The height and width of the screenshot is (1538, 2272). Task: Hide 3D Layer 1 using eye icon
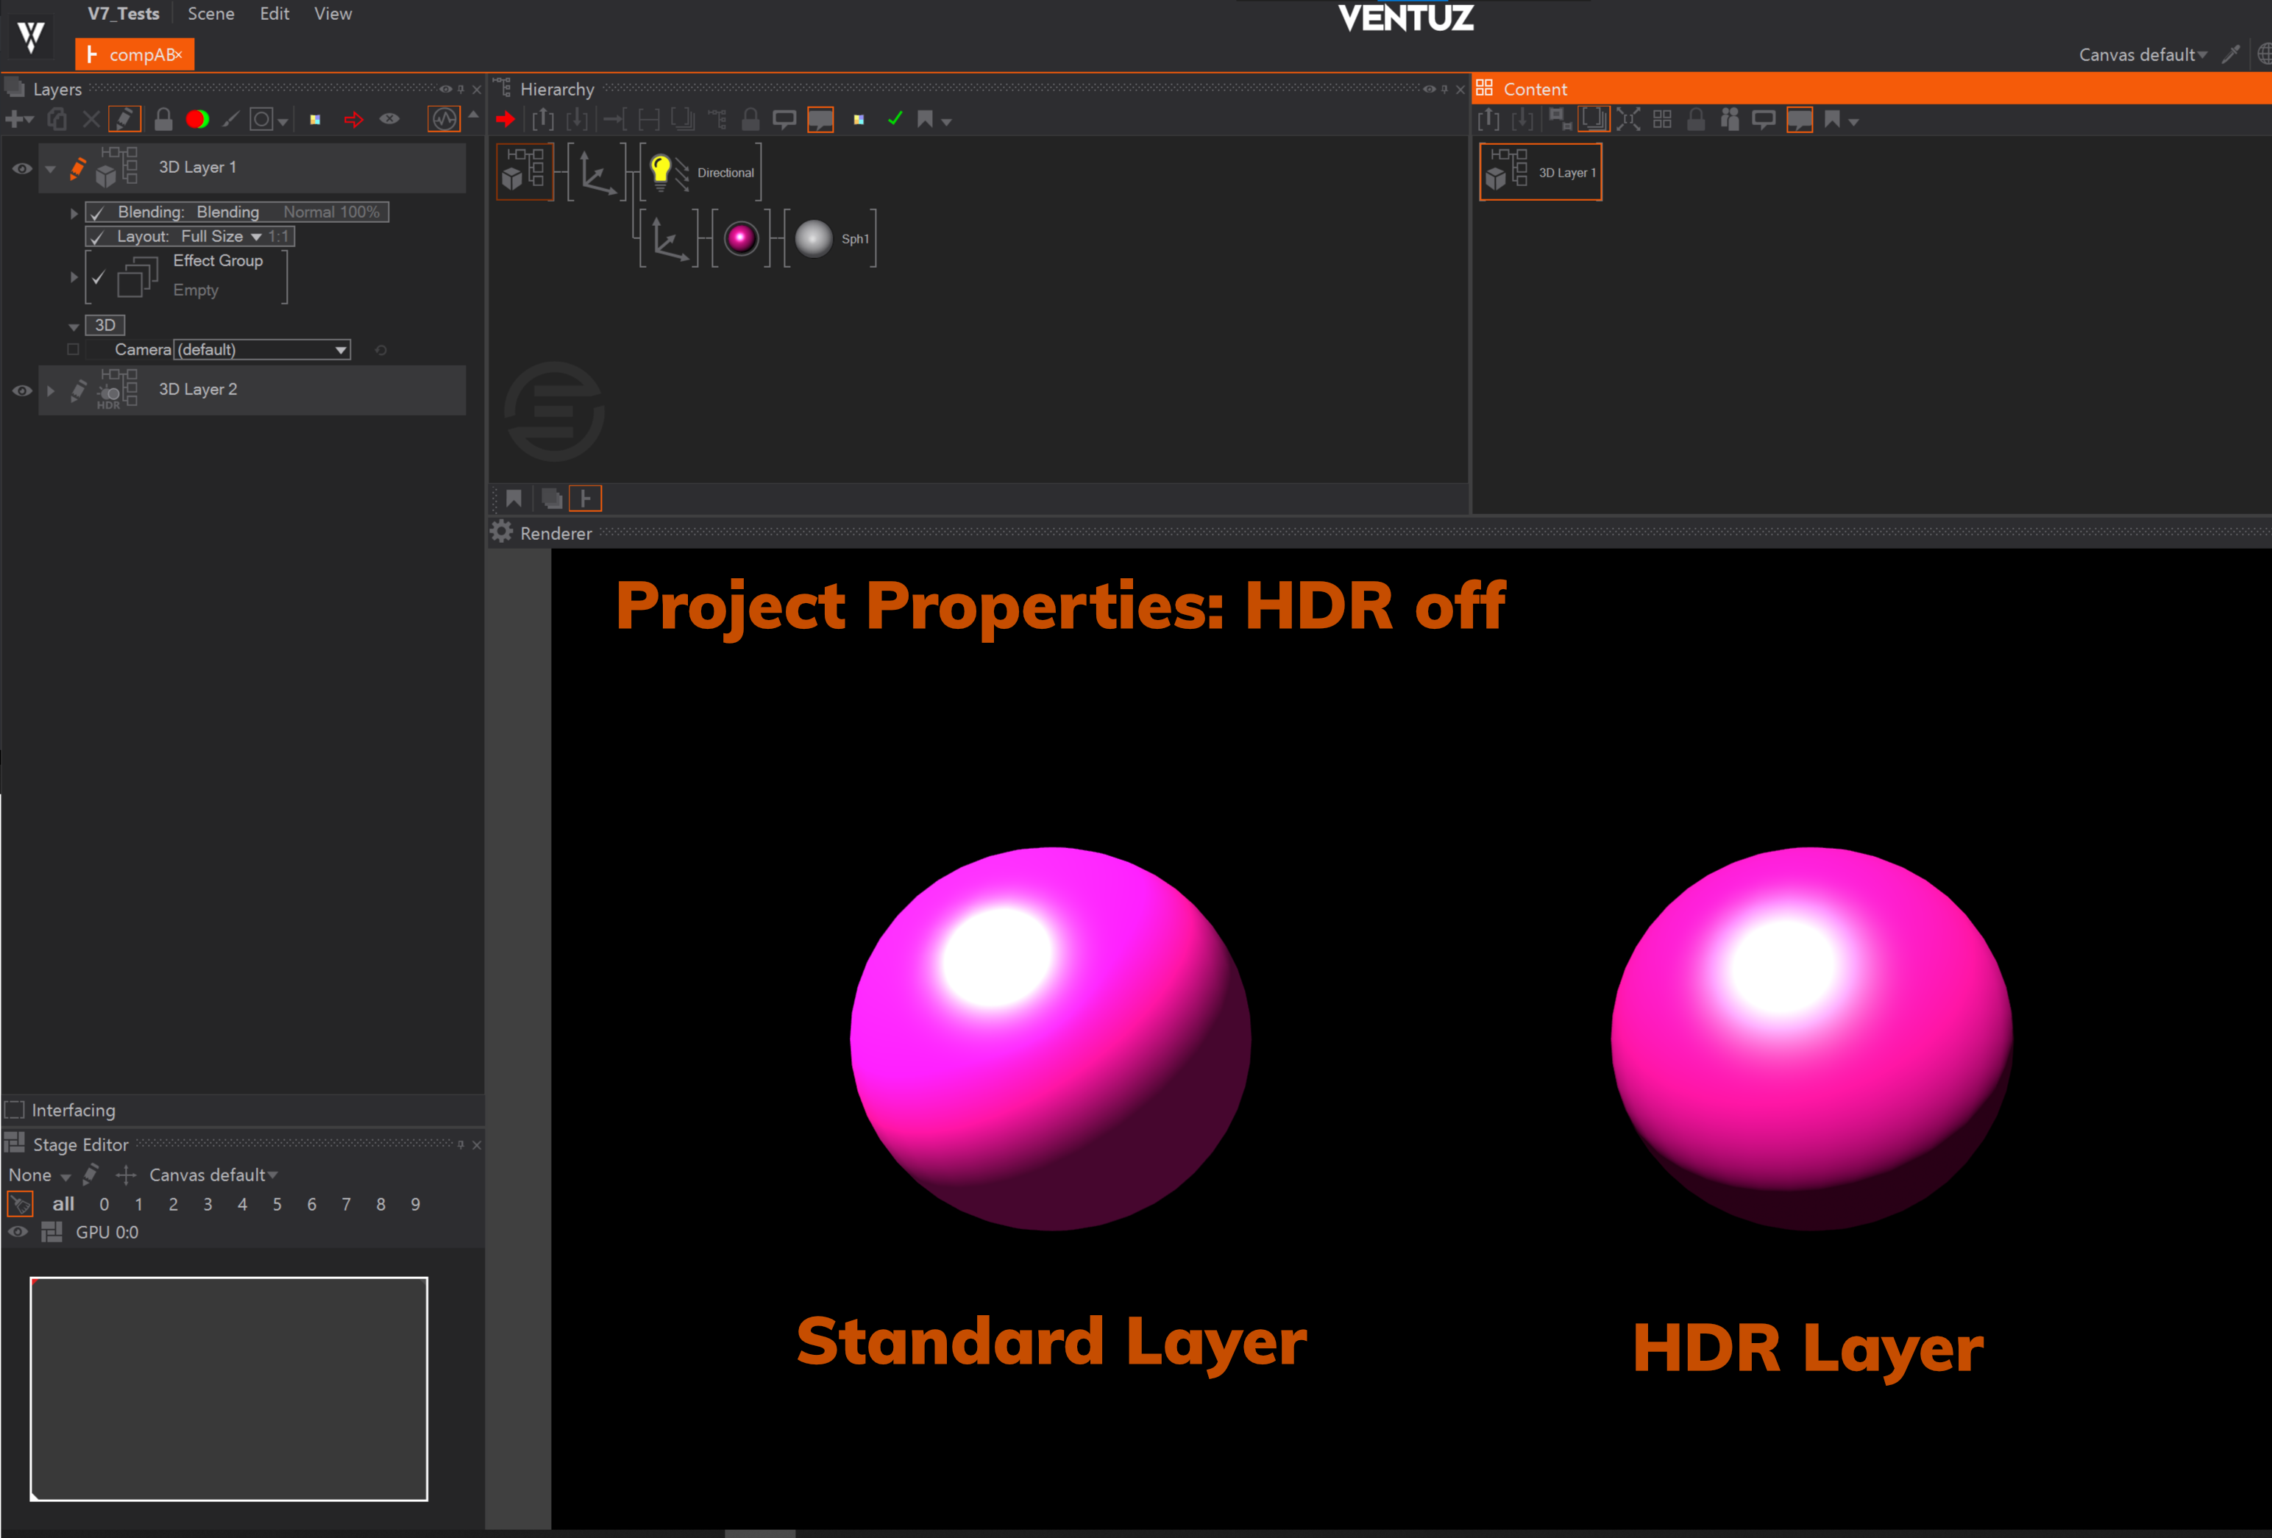click(21, 168)
